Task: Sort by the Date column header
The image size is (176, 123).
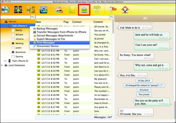Action: (38, 22)
